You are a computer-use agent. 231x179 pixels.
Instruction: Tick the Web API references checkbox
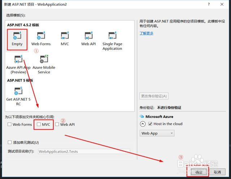click(57, 124)
